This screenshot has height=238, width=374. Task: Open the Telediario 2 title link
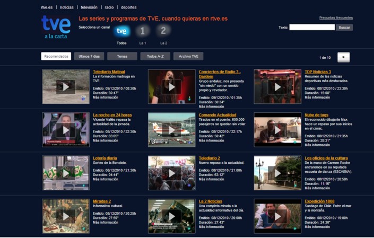pos(209,158)
